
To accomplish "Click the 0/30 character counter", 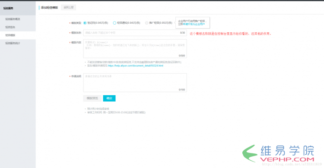I will [x=182, y=33].
